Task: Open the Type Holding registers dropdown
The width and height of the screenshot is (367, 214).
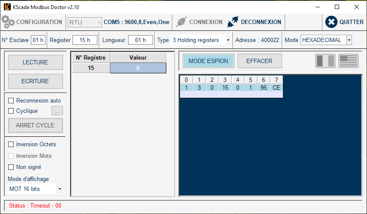Action: click(228, 40)
